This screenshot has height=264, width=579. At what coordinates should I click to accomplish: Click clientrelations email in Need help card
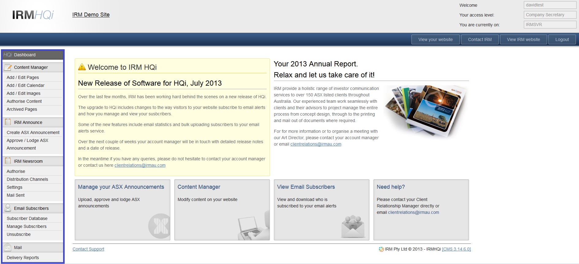coord(414,212)
